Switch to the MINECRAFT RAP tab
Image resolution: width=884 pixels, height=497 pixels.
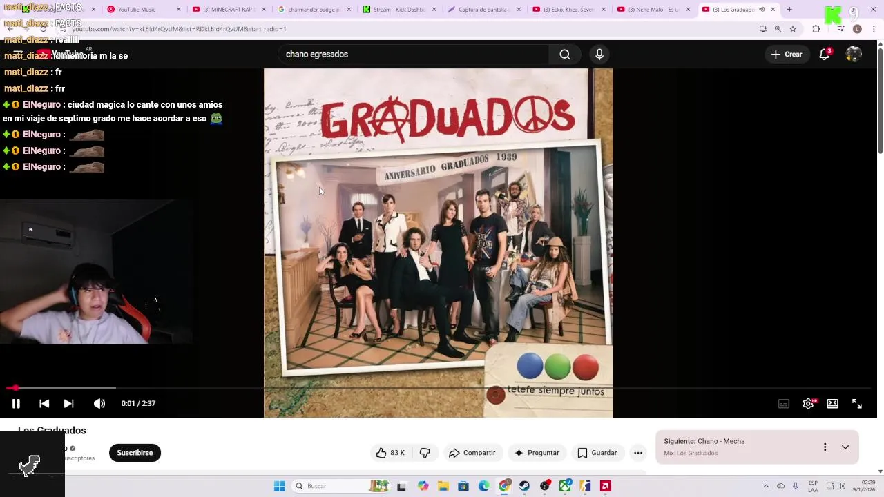229,10
